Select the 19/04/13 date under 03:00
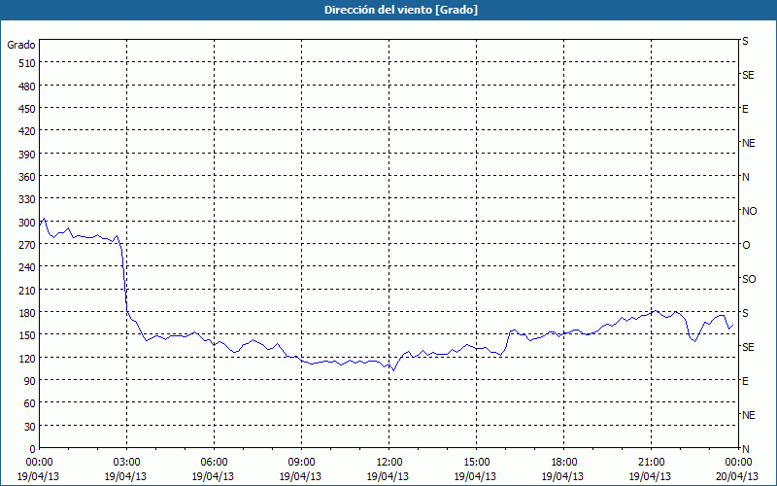The width and height of the screenshot is (777, 486). [x=125, y=476]
